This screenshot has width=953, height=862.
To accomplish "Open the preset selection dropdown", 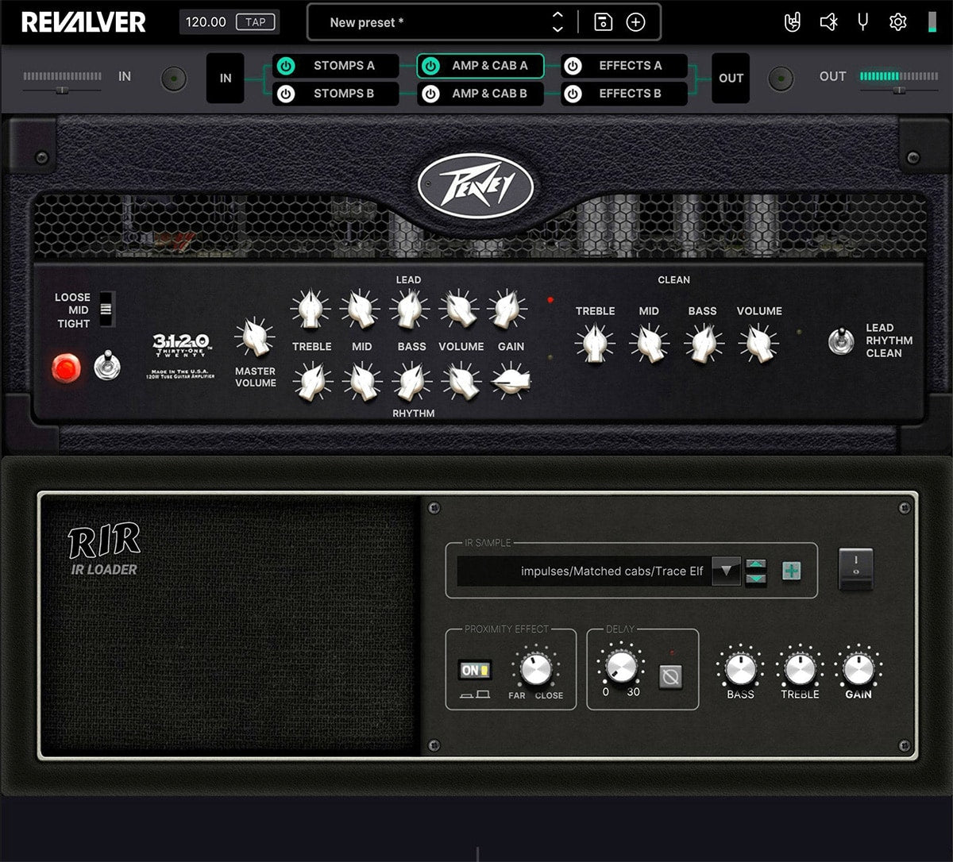I will pos(558,22).
